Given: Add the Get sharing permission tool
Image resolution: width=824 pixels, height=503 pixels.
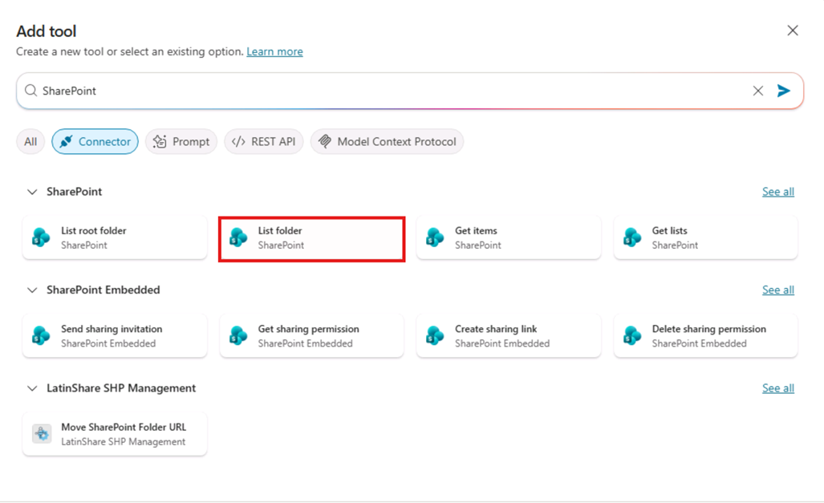Looking at the screenshot, I should tap(311, 336).
